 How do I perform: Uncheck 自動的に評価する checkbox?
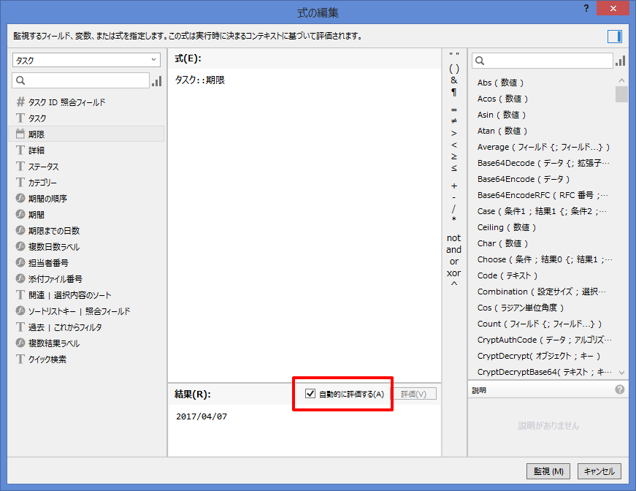[x=310, y=394]
